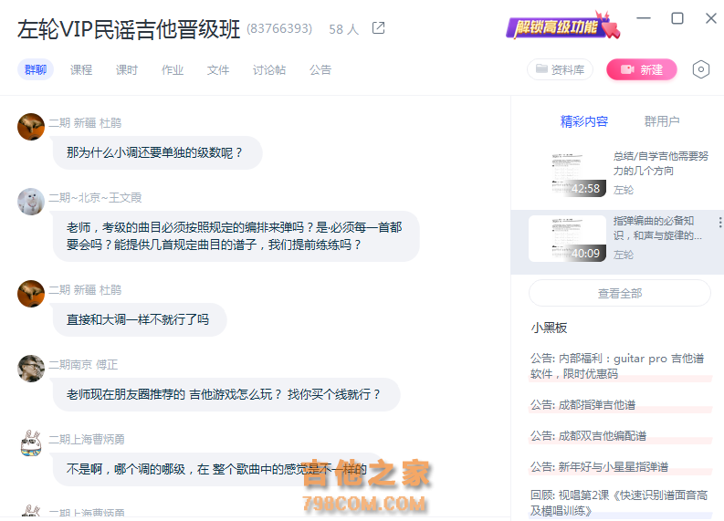Open the 资料库 folder button
The width and height of the screenshot is (724, 521).
(x=560, y=69)
